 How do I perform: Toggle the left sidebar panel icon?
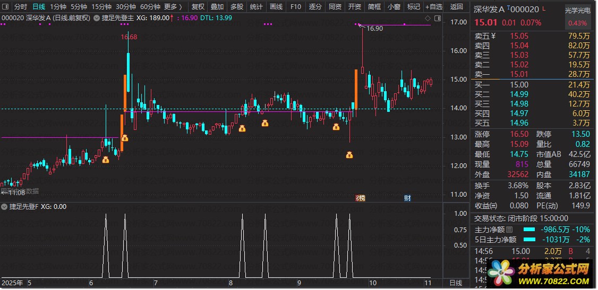click(x=5, y=6)
